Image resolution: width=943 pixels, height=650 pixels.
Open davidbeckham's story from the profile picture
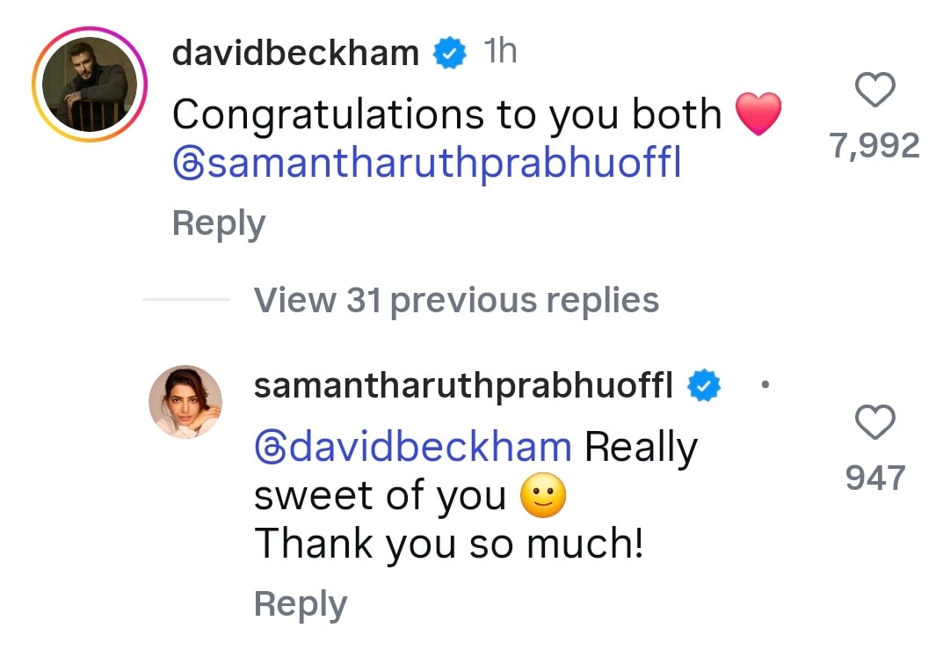(89, 84)
